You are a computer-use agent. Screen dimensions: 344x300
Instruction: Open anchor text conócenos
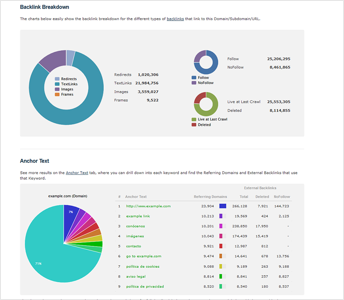coord(136,226)
